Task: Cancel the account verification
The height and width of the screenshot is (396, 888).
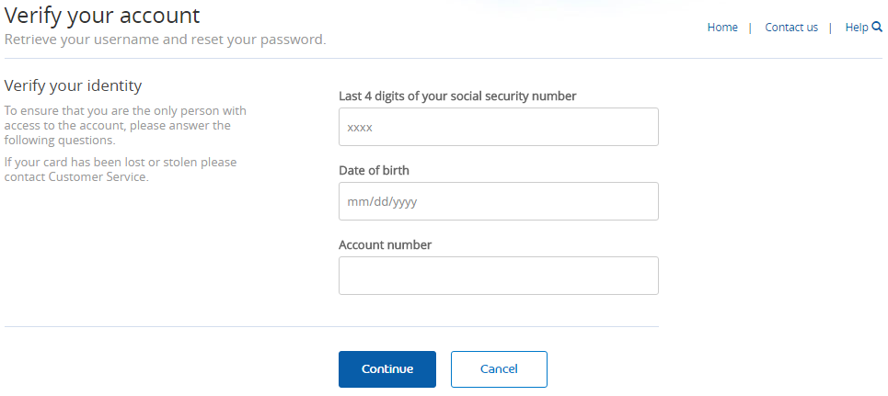Action: pos(499,369)
